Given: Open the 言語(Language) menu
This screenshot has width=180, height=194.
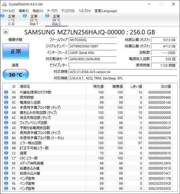Looking at the screenshot, I should tap(106, 11).
